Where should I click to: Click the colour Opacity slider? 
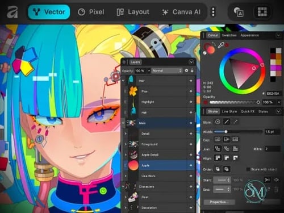(235, 102)
